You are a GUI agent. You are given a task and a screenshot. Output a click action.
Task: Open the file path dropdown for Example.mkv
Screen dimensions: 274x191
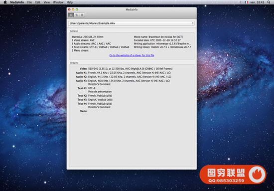click(x=132, y=23)
